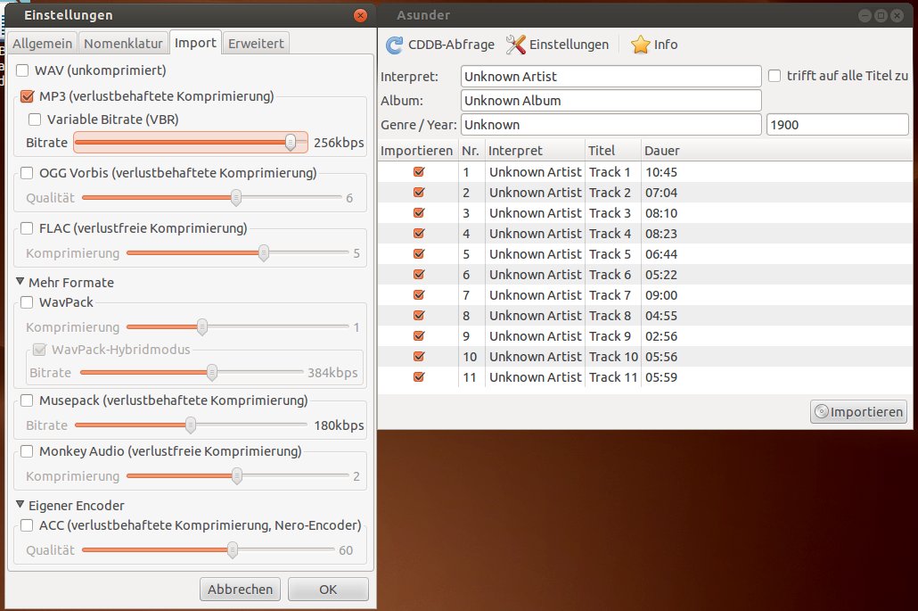
Task: Tick the FLAC (verlustfreie Komprimierung) checkbox
Action: (x=27, y=228)
